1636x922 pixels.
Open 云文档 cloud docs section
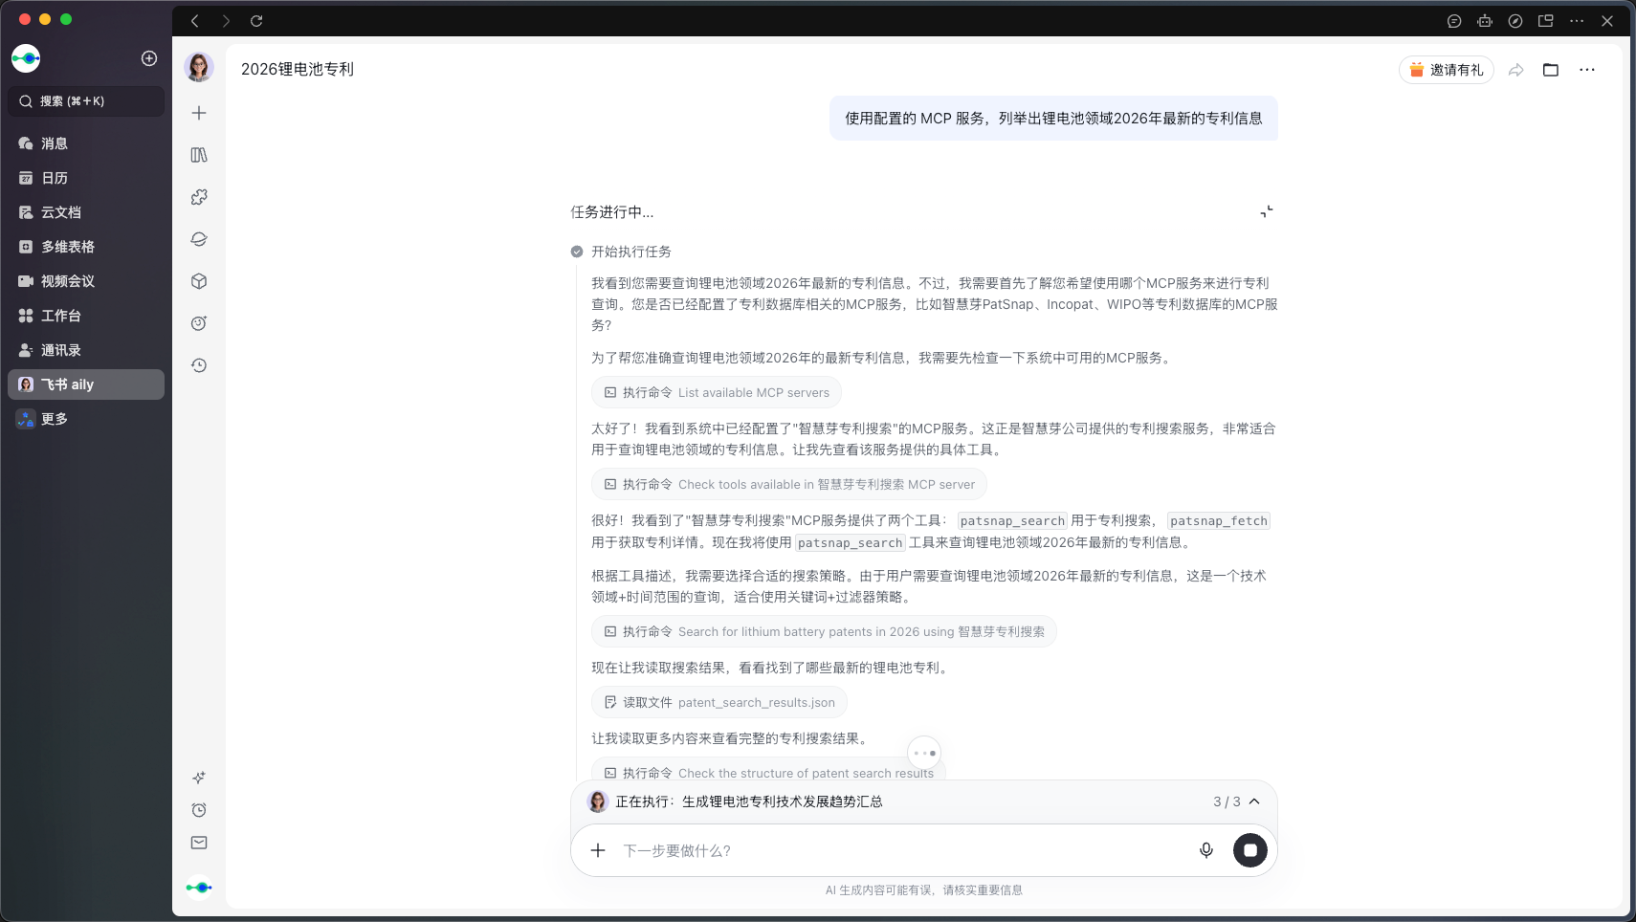(x=86, y=212)
